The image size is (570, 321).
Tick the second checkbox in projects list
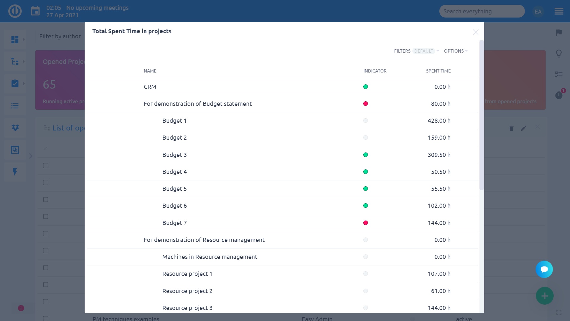point(45,182)
